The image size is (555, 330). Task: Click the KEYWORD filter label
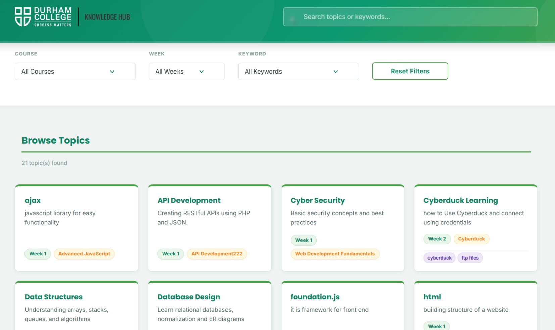(x=252, y=54)
